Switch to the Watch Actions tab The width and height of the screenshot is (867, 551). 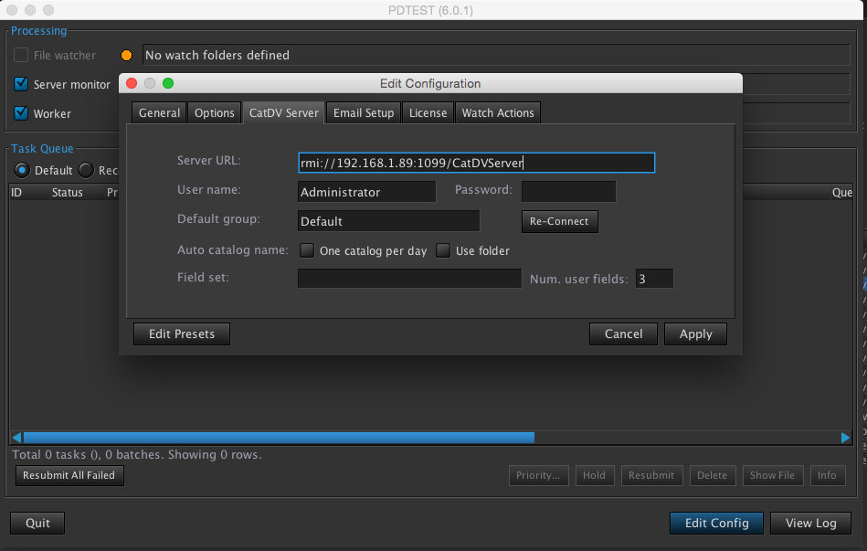pyautogui.click(x=497, y=112)
